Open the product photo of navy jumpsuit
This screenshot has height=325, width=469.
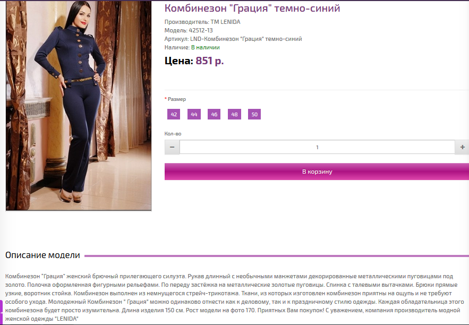click(79, 105)
